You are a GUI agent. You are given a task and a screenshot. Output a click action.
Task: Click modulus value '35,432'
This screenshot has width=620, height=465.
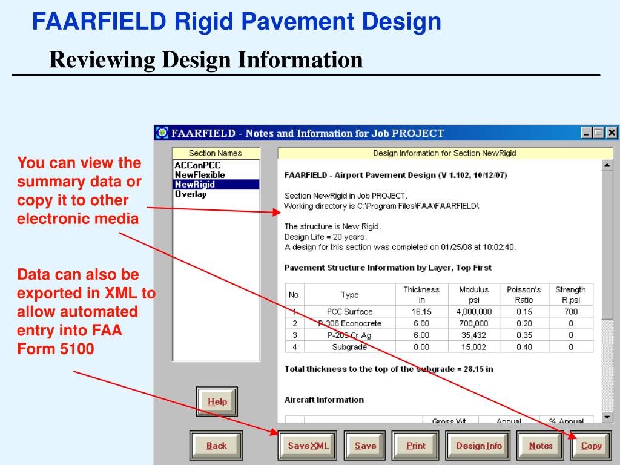click(x=474, y=335)
